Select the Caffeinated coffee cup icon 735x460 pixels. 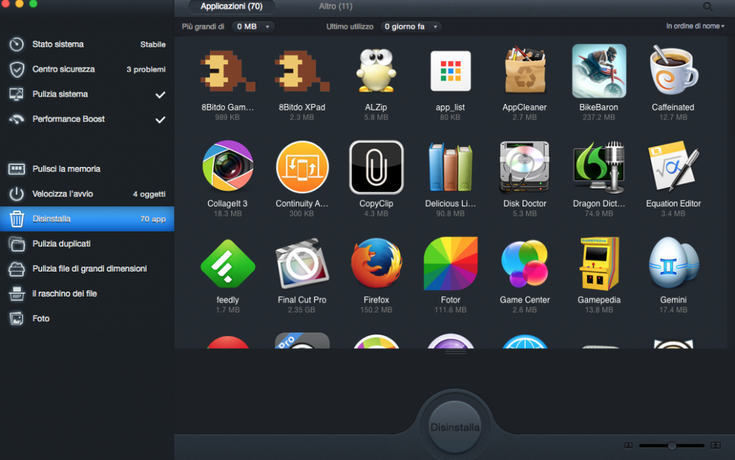click(673, 70)
